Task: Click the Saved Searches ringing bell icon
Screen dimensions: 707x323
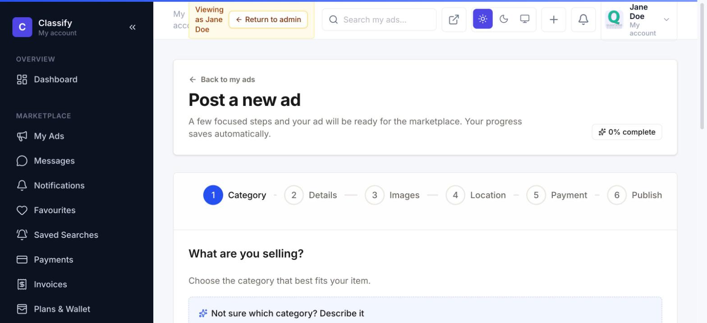Action: 22,235
